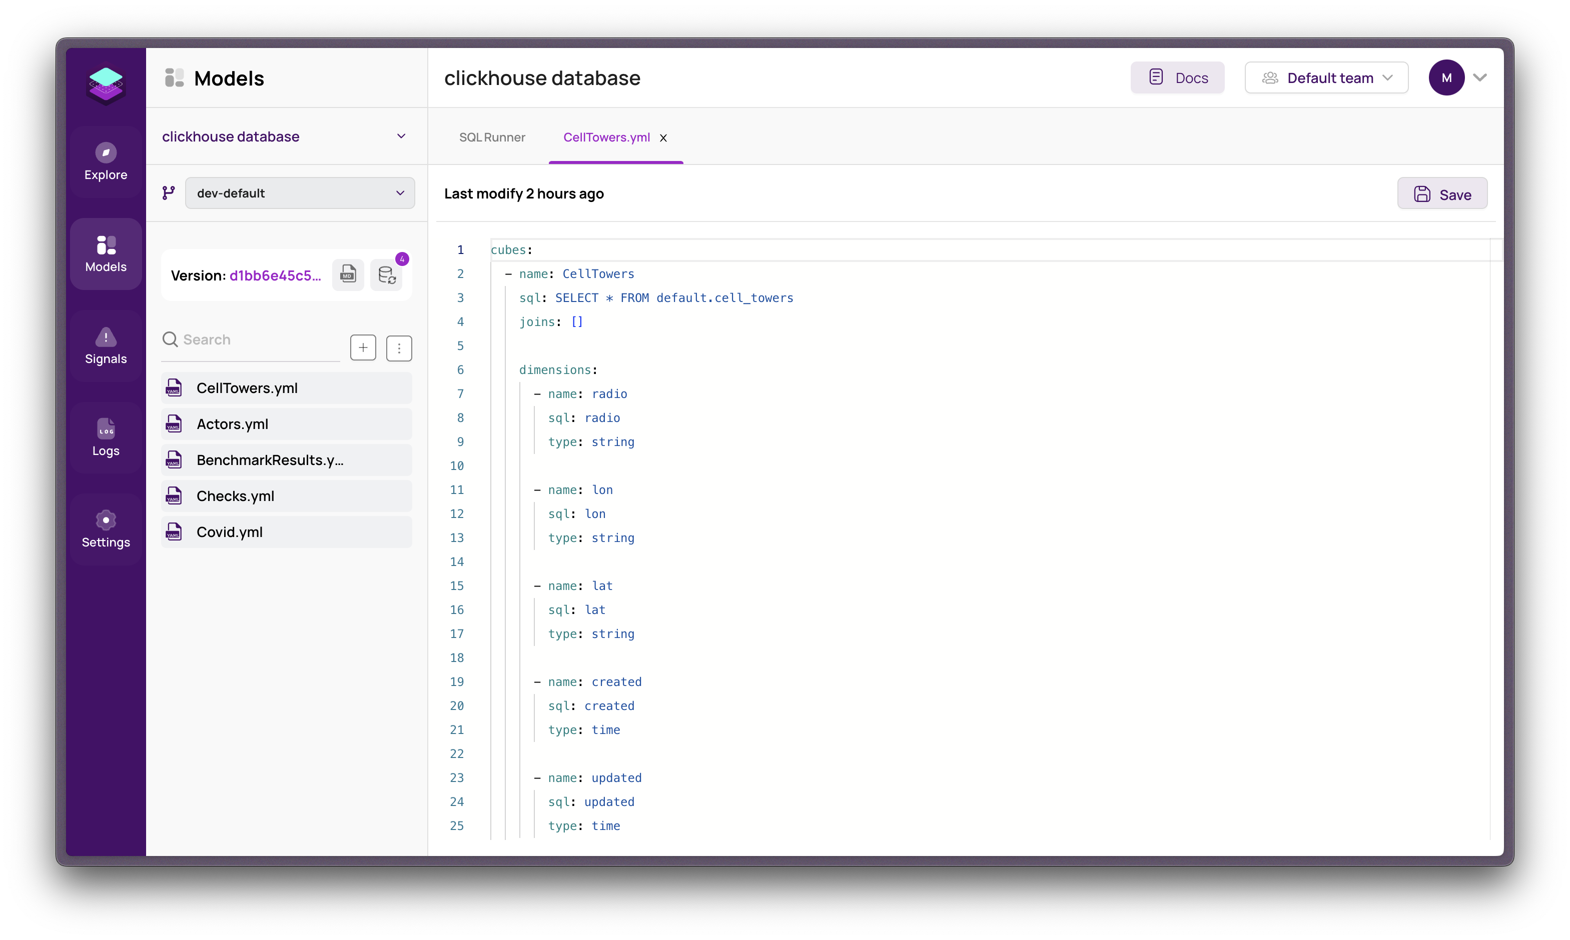Screen dimensions: 1570x940
Task: Click the add new file button
Action: 363,346
